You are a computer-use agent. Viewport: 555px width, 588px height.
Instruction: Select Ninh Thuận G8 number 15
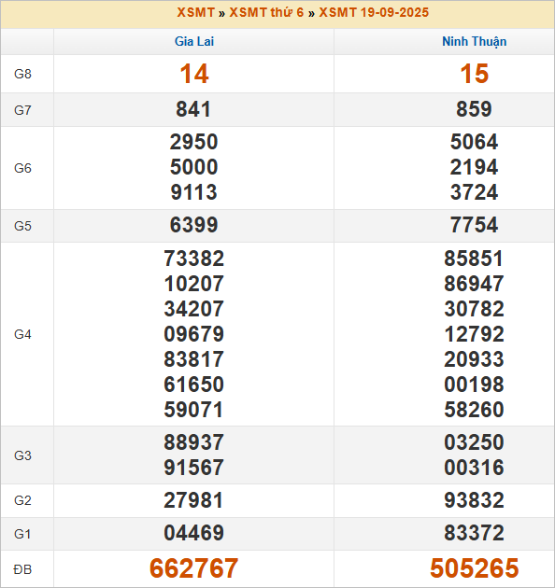pos(475,74)
